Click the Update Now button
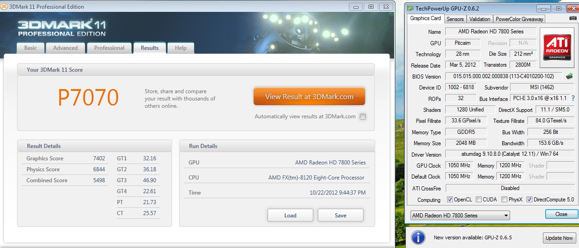This screenshot has height=248, width=579. 559,238
